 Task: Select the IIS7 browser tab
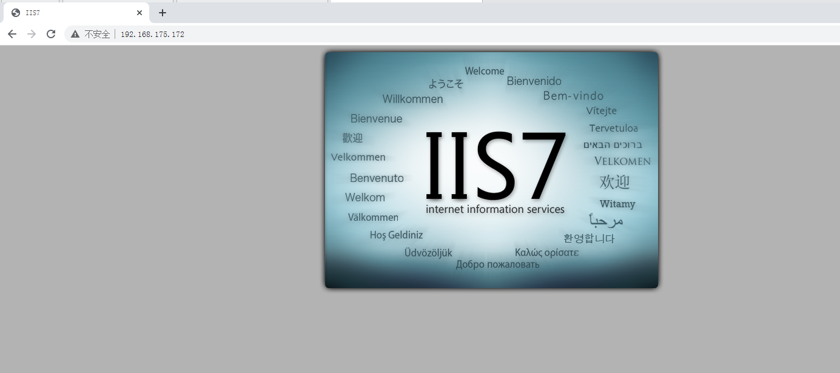point(76,13)
